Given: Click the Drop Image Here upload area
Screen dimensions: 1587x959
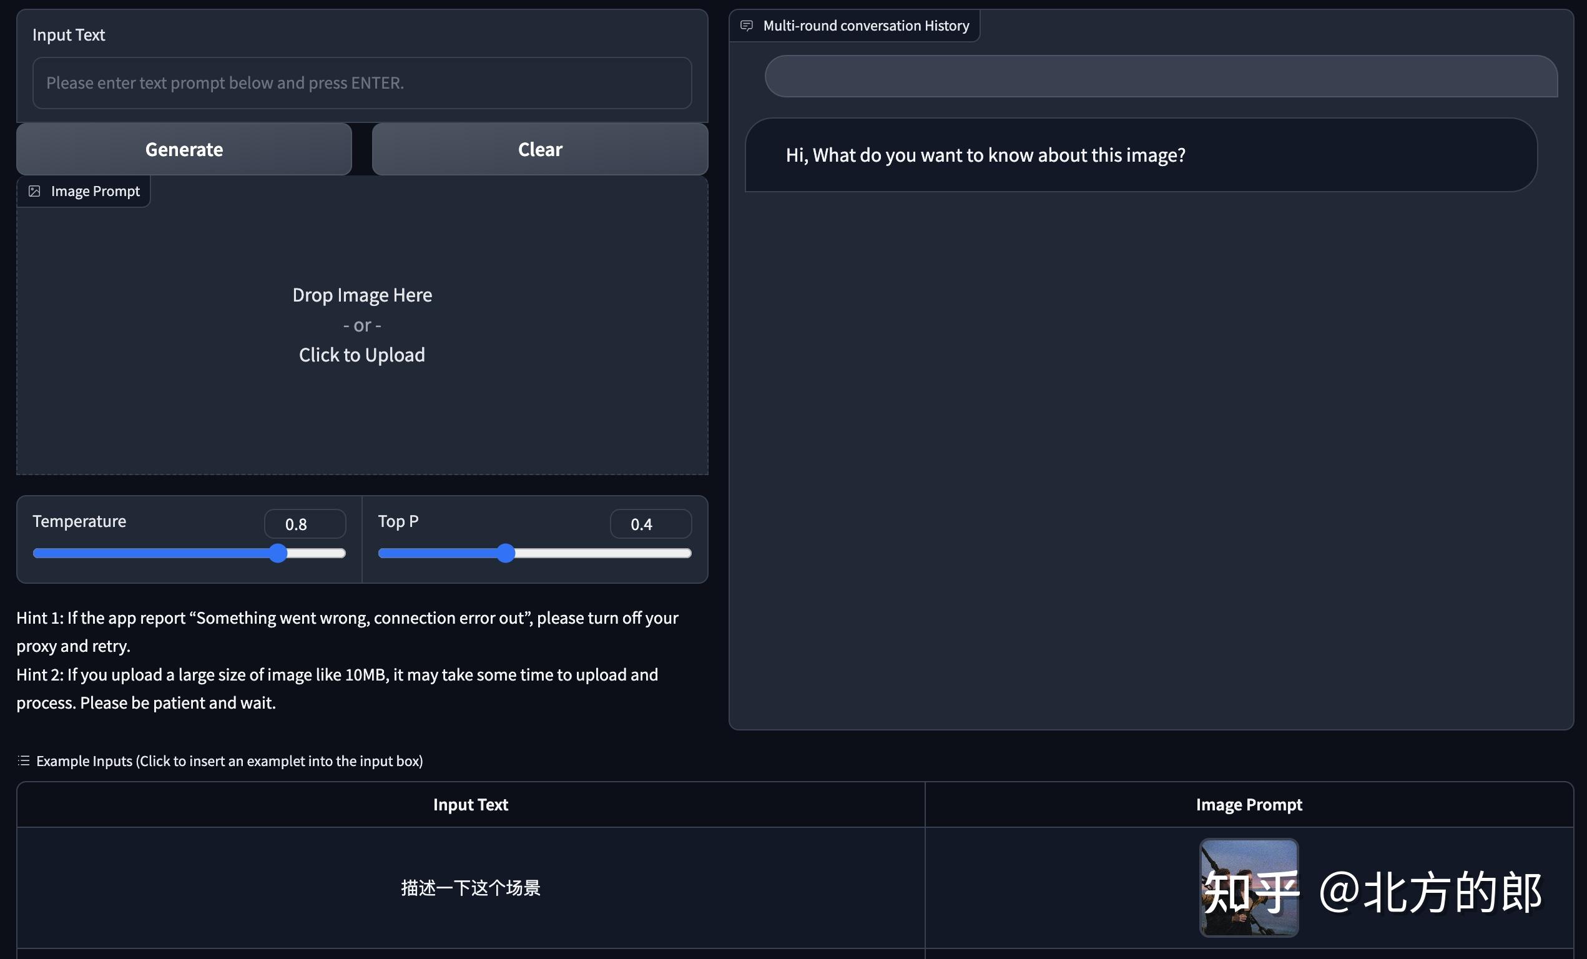Looking at the screenshot, I should coord(362,325).
